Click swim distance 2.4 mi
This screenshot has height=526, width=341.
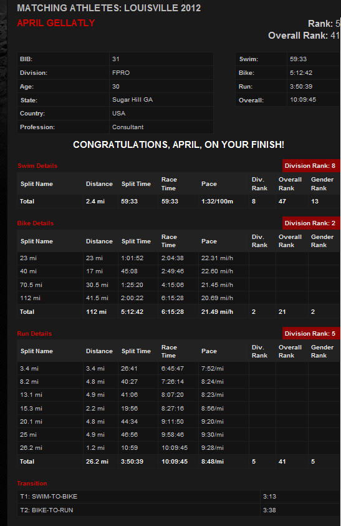click(x=95, y=202)
